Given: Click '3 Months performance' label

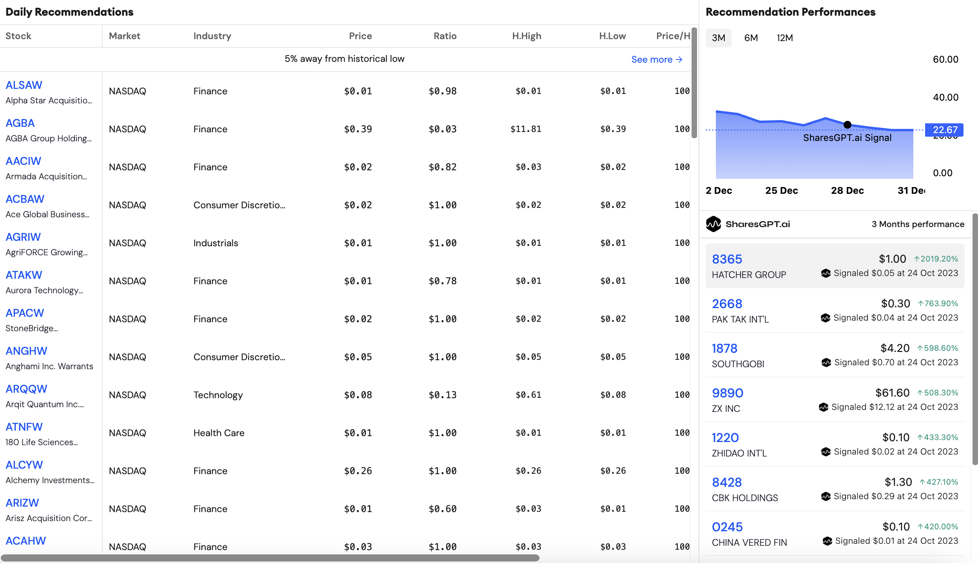Looking at the screenshot, I should pos(918,224).
